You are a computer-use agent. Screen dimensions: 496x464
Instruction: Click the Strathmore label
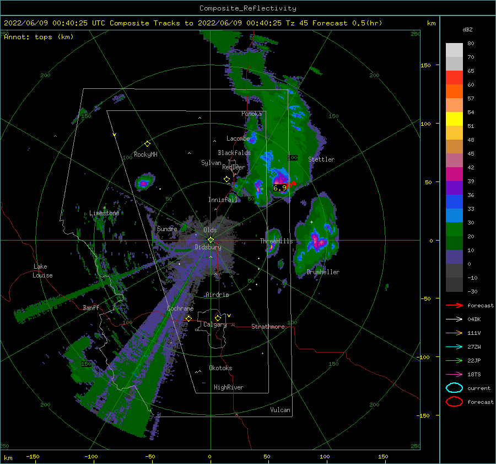click(x=268, y=327)
